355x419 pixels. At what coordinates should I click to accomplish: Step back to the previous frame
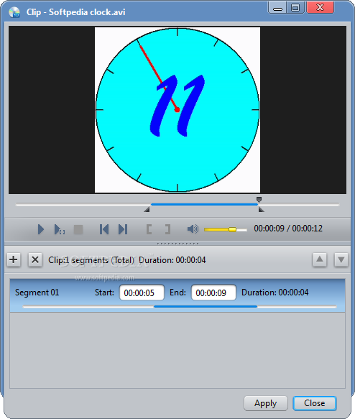point(104,229)
